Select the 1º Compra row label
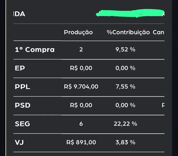The image size is (178, 156). pos(35,49)
